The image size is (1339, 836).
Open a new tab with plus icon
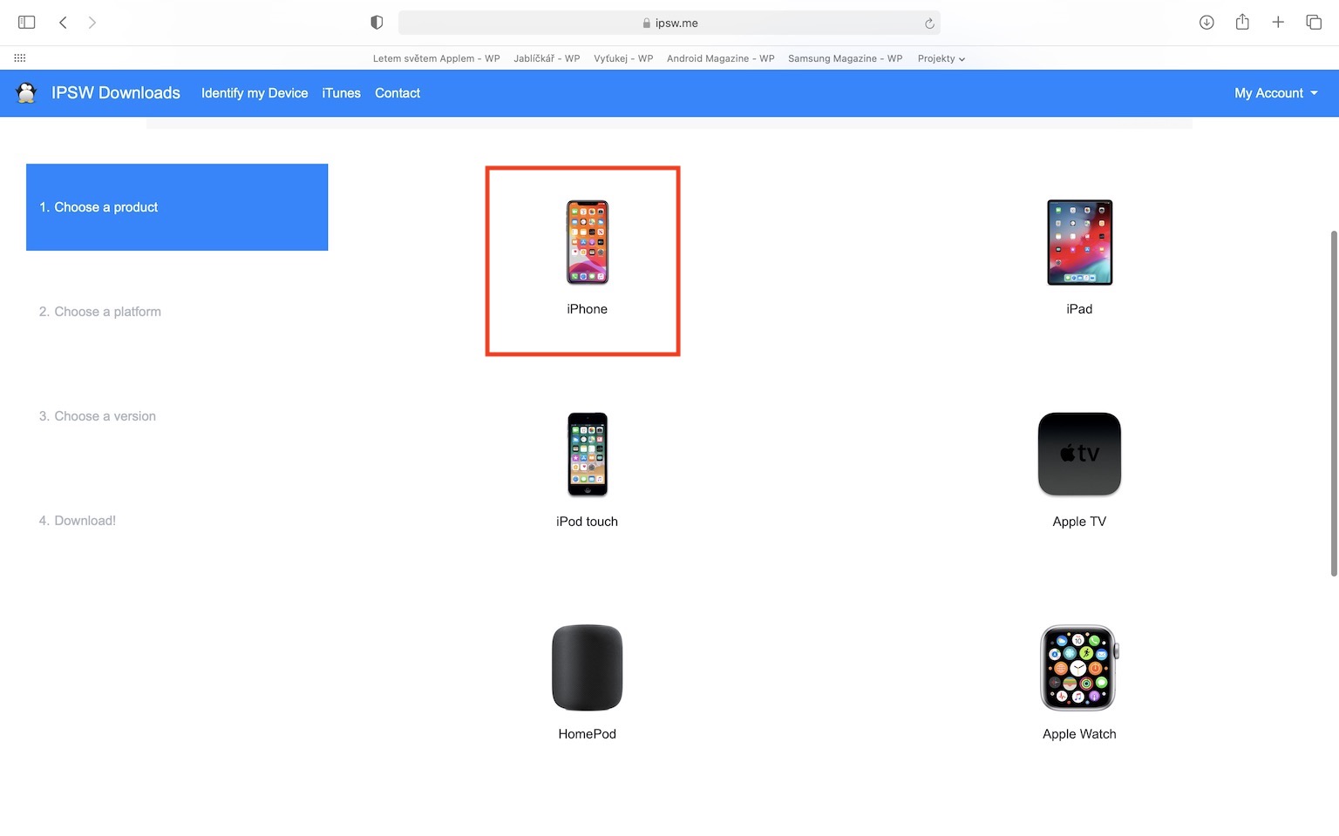(x=1278, y=23)
